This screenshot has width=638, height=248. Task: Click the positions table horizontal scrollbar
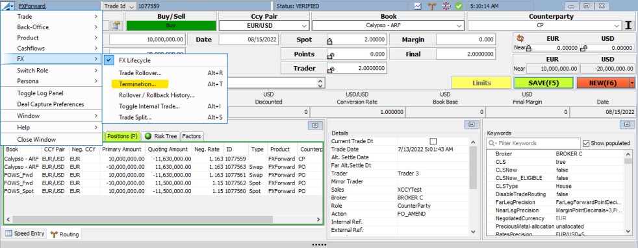click(x=164, y=219)
